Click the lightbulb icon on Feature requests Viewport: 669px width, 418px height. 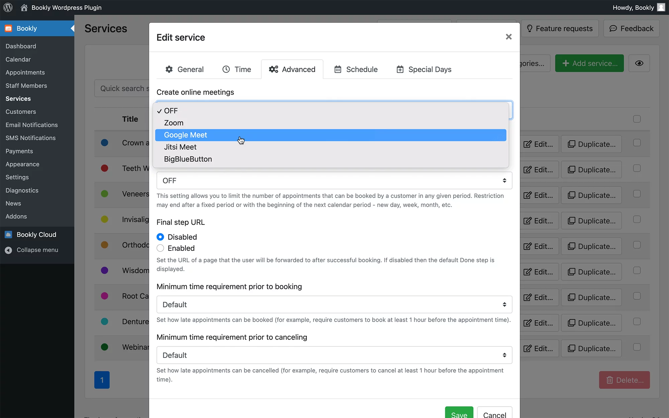coord(530,28)
